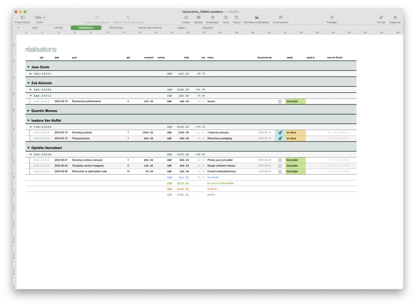
Task: Collapse the IVN-25004 job row
Action: (31, 127)
